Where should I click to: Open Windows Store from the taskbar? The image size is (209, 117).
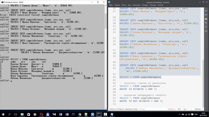[x=28, y=114]
